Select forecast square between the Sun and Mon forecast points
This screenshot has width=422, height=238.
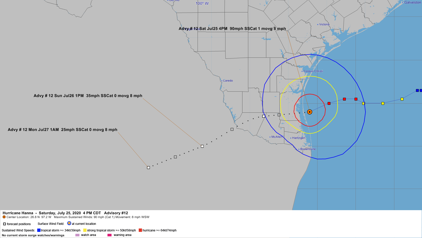[175, 157]
